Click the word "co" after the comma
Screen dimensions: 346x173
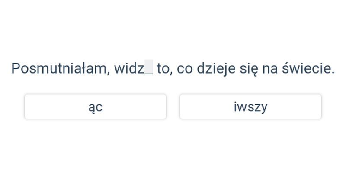(185, 70)
